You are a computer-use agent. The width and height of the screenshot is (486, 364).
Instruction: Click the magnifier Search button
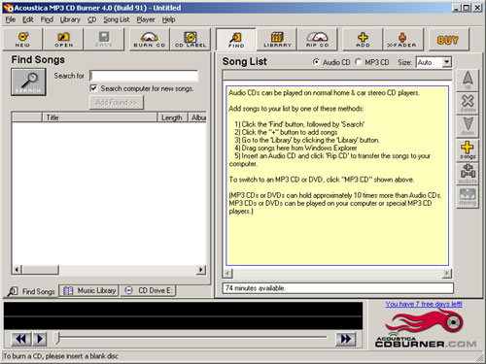[28, 82]
